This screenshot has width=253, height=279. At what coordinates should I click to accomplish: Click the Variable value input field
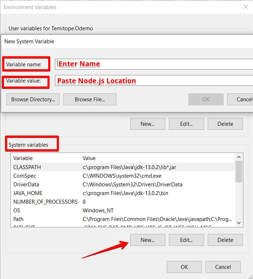pyautogui.click(x=154, y=81)
